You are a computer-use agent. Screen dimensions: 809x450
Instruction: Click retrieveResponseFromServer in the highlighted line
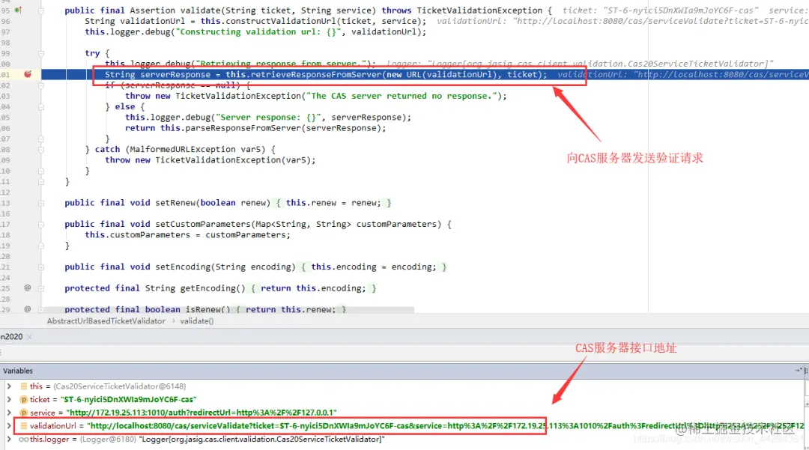[x=316, y=74]
